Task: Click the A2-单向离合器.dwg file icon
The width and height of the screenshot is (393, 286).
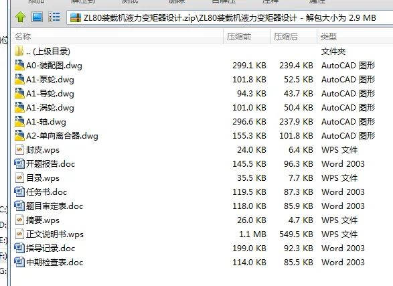Action: coord(19,135)
